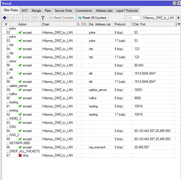
Task: Open the HAproxy_DMZ_to_LAN chain dropdown
Action: point(178,18)
